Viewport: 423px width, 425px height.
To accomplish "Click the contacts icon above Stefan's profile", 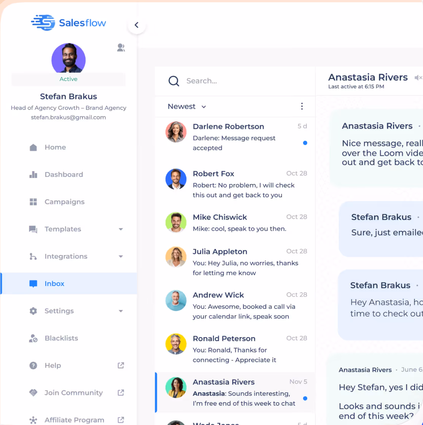I will pos(121,48).
